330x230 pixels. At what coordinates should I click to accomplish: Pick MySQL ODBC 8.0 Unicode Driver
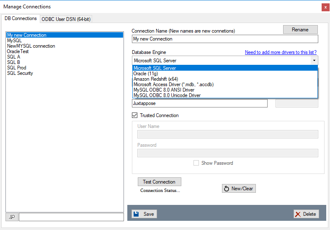tap(167, 95)
